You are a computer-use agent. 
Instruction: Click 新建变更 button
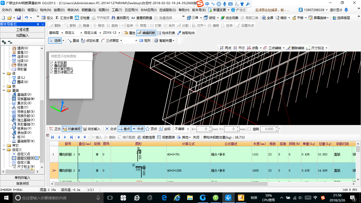[x=218, y=10]
